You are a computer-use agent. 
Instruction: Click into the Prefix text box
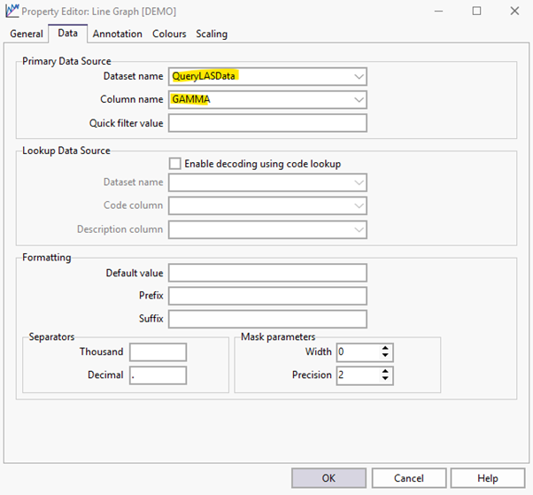coord(267,296)
